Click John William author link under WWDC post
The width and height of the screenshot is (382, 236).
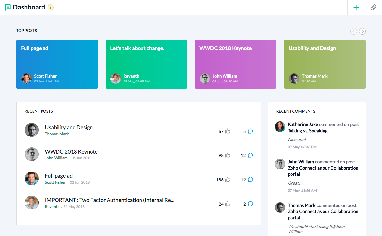tap(56, 158)
